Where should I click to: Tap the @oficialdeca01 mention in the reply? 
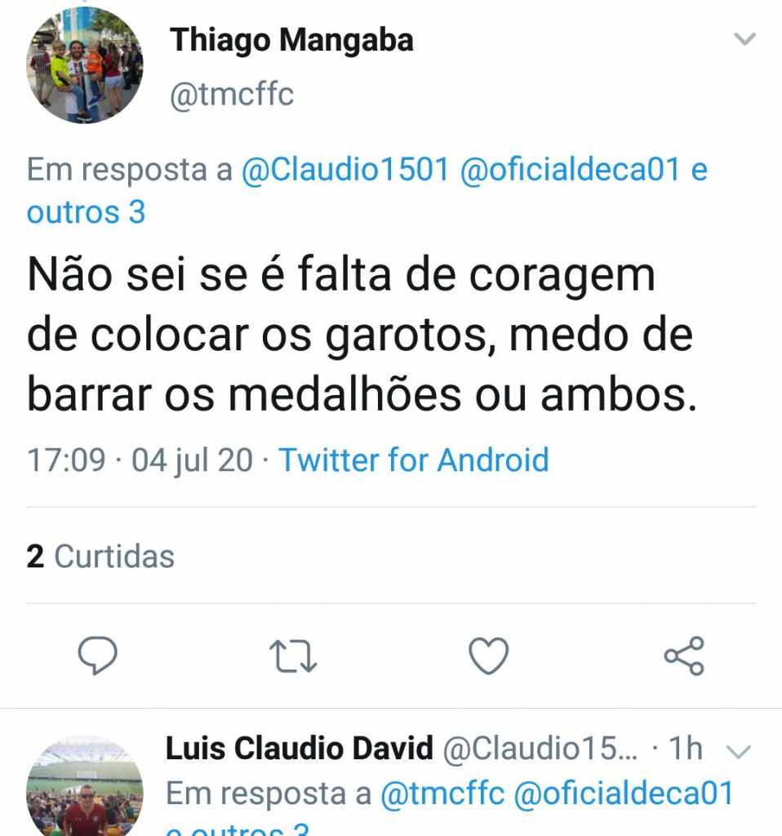(624, 794)
